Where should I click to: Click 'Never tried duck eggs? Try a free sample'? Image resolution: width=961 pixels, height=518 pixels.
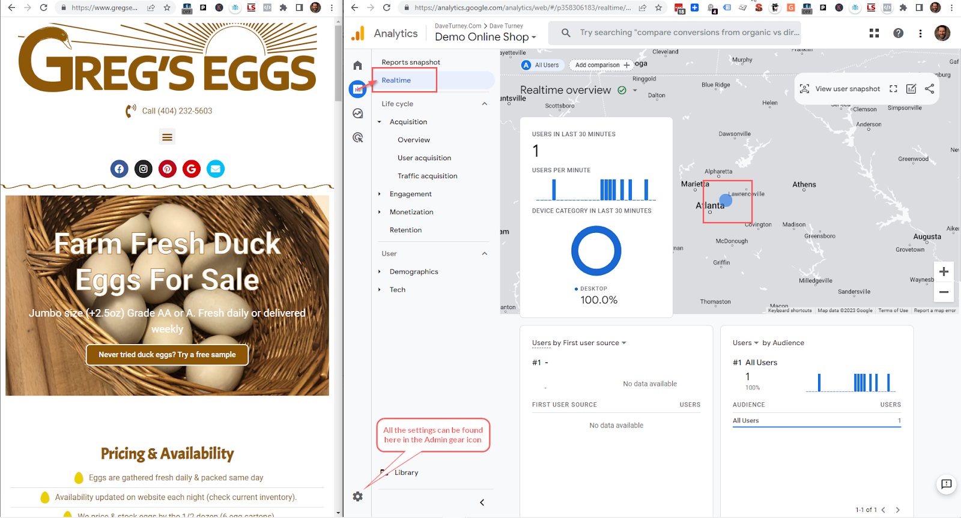pyautogui.click(x=167, y=355)
